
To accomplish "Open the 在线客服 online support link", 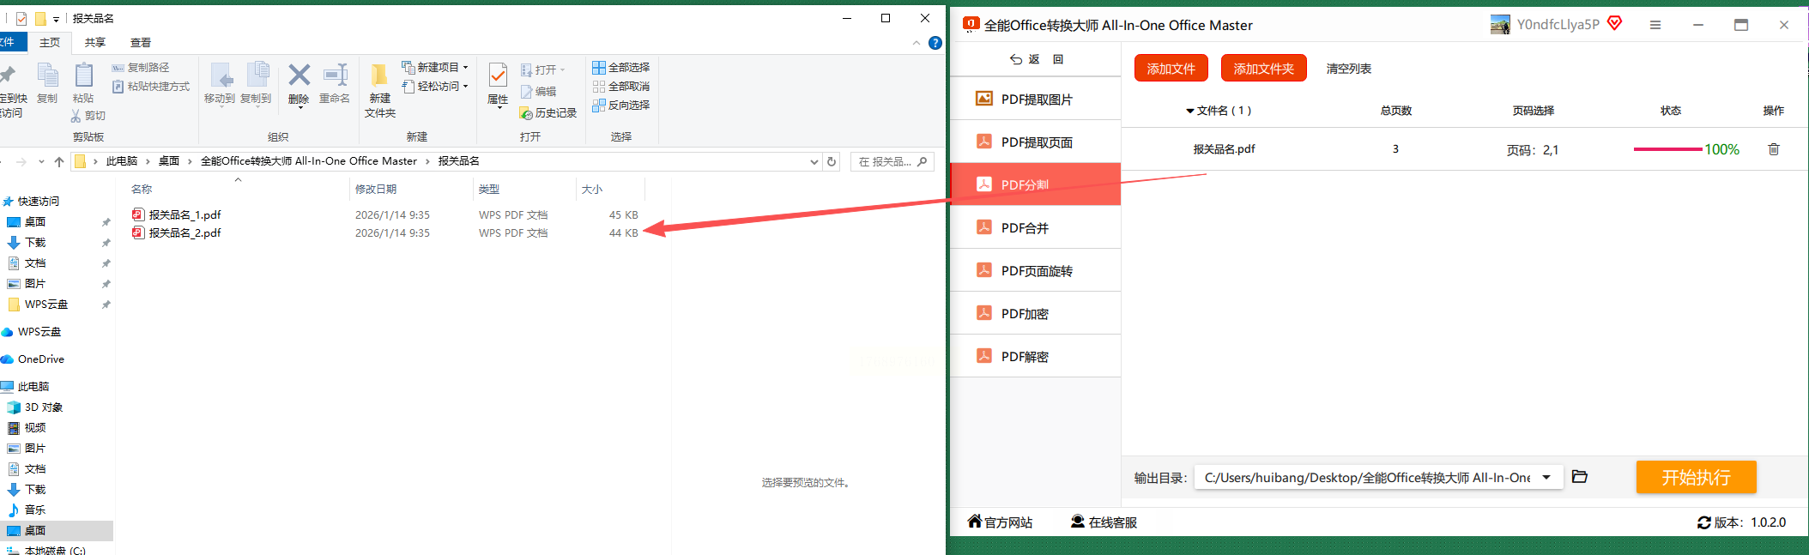I will (x=1104, y=522).
